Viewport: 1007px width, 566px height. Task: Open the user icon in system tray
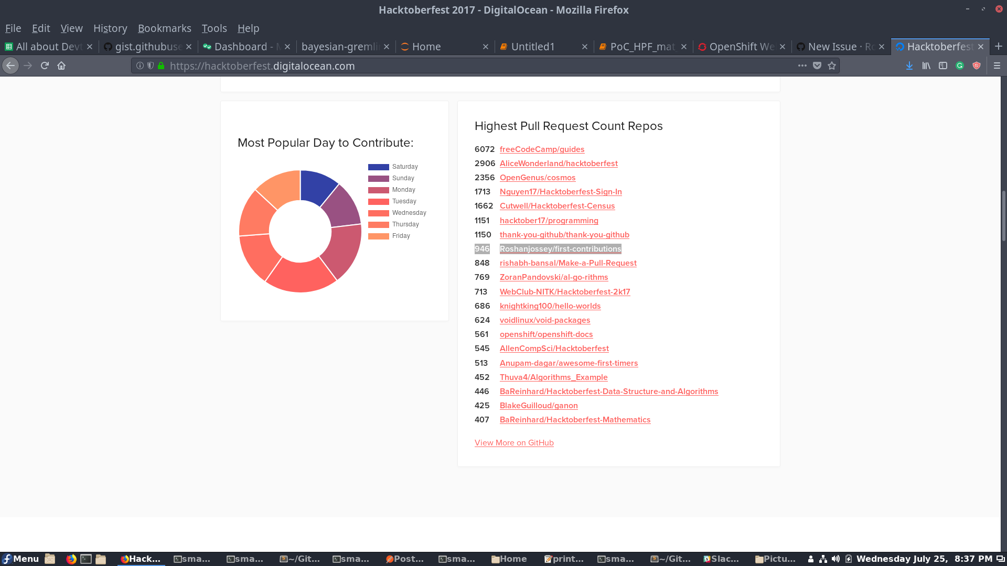(810, 559)
